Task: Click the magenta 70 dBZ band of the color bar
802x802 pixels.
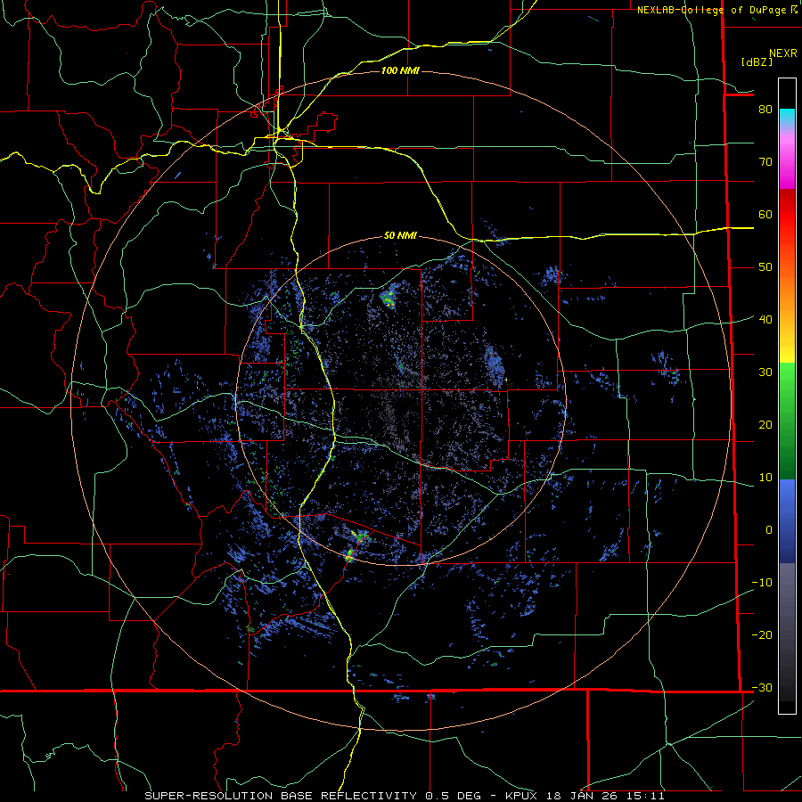Action: (787, 162)
